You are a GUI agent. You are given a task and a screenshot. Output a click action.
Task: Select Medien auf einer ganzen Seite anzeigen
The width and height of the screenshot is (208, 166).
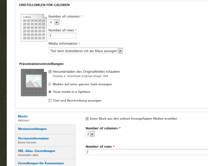coord(50,84)
